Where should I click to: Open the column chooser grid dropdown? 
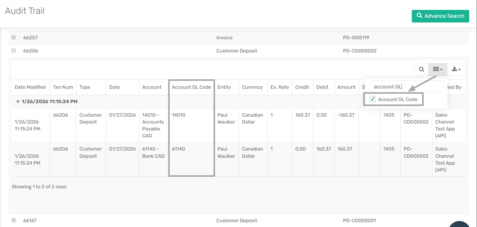pos(438,69)
